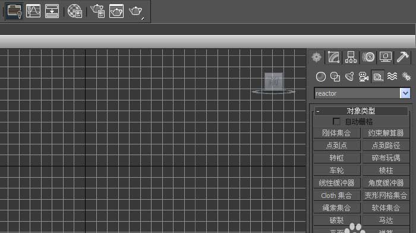Open Render Setup dialog
This screenshot has width=416, height=233.
[x=97, y=11]
